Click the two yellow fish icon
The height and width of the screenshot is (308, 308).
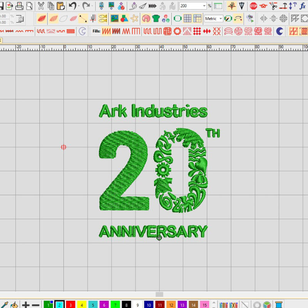[x=103, y=18]
